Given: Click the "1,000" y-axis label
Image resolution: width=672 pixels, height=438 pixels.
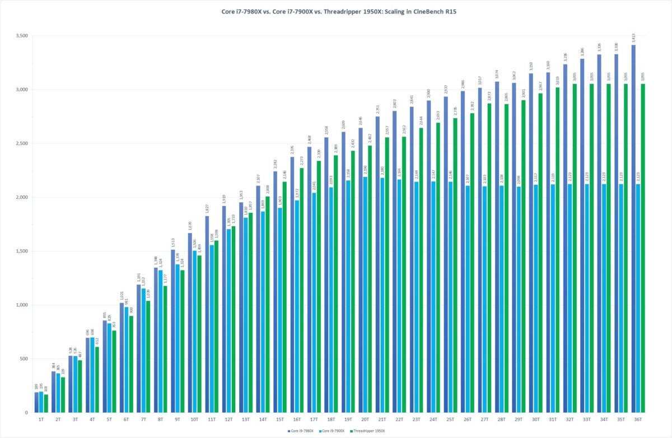Looking at the screenshot, I should click(21, 305).
